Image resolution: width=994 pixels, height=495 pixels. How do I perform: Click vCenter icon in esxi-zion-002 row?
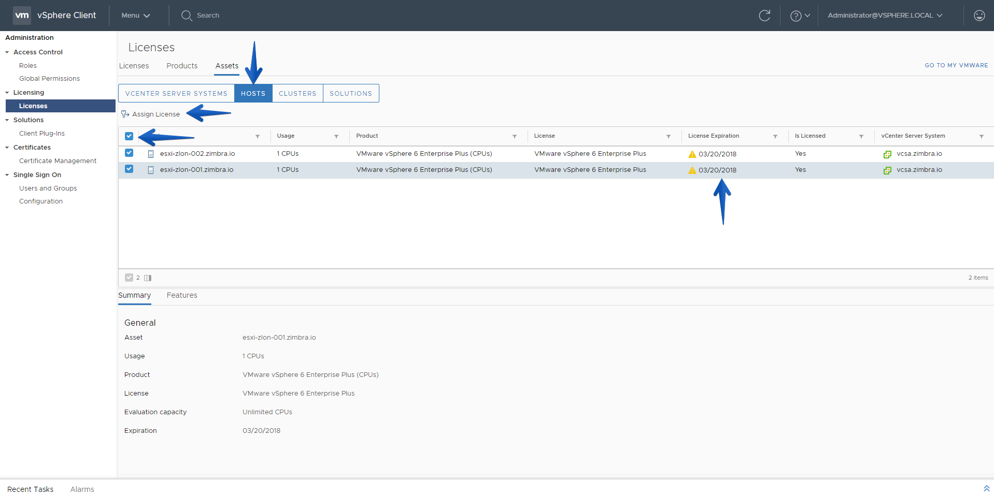(887, 154)
